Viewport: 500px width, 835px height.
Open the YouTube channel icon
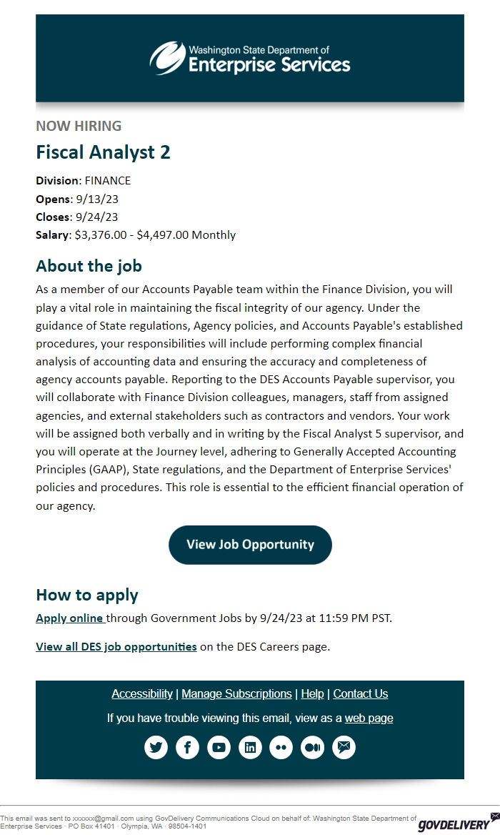[x=219, y=747]
